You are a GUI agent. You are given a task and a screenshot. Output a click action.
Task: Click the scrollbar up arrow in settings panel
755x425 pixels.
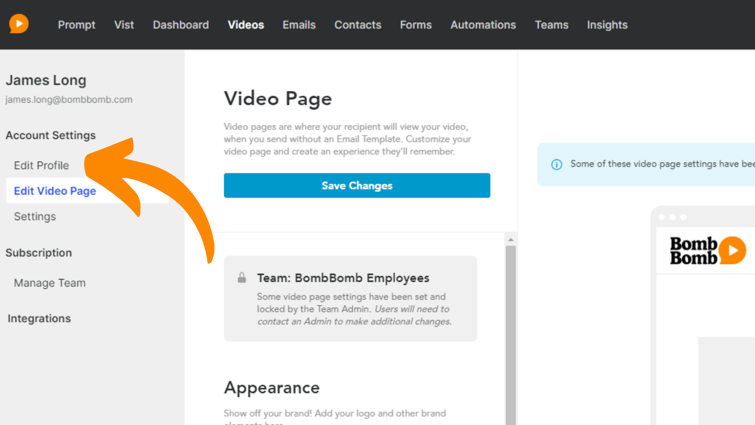pos(511,240)
